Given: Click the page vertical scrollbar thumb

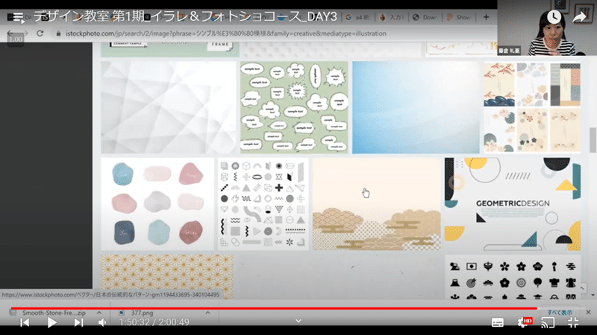Looking at the screenshot, I should coord(593,140).
